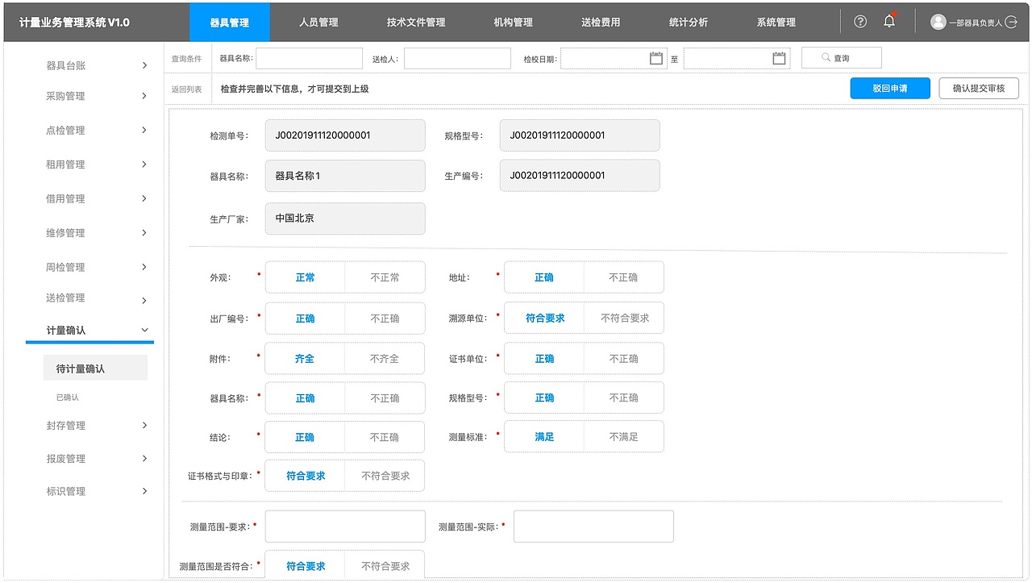Open the notification bell icon
1032x583 pixels.
click(889, 22)
